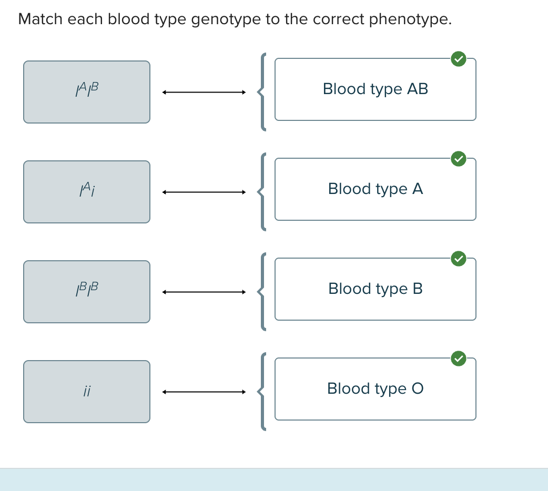Click the arrow next to the IAi genotype
Viewport: 548px width, 491px height.
point(204,192)
